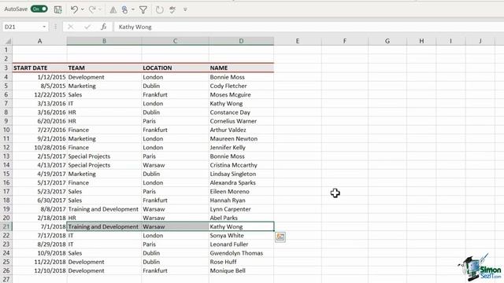This screenshot has height=283, width=504.
Task: Open Customize Quick Access Toolbar dropdown
Action: pos(185,9)
